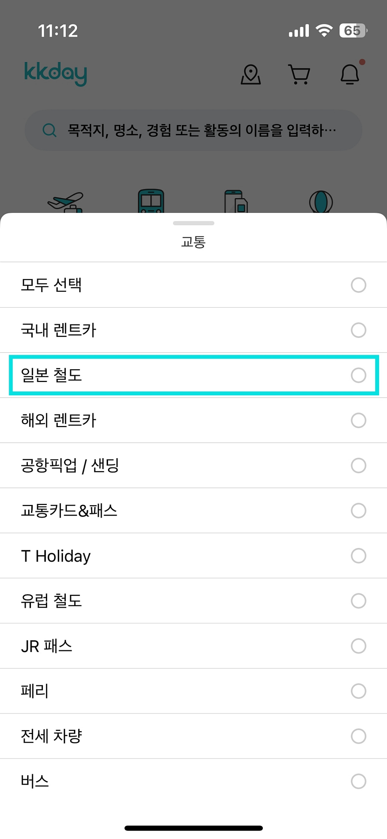
Task: Select the 일본 철도 option
Action: [x=193, y=375]
